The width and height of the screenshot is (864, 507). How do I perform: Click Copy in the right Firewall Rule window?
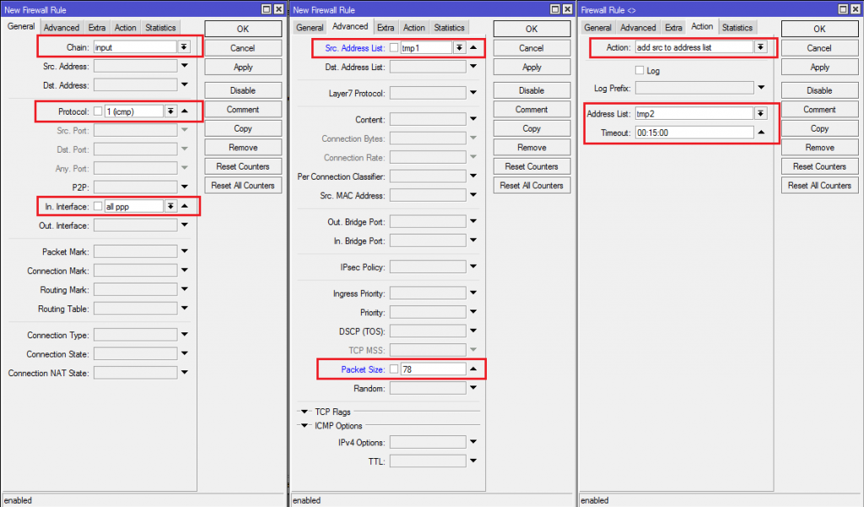coord(819,128)
